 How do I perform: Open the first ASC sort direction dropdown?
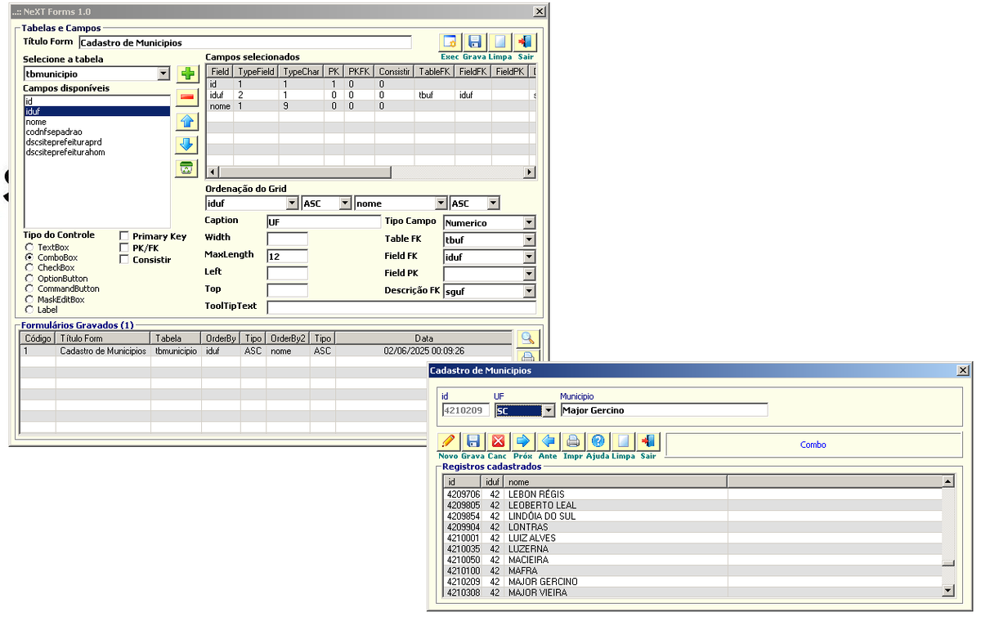pos(345,203)
